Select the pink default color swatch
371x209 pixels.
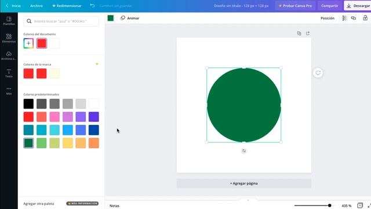[x=54, y=117]
